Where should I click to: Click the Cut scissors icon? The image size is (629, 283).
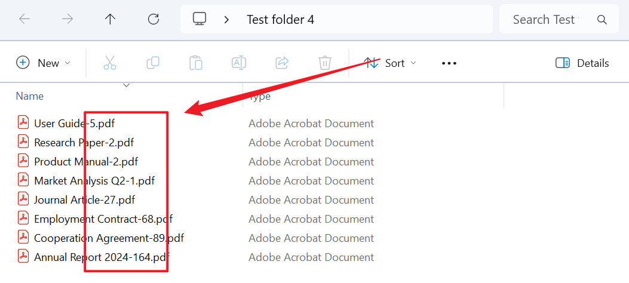tap(110, 63)
